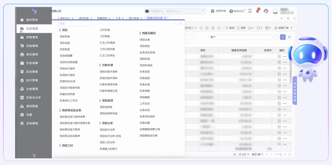Click the 搜索 box in menu panel
This screenshot has width=332, height=165.
point(75,24)
